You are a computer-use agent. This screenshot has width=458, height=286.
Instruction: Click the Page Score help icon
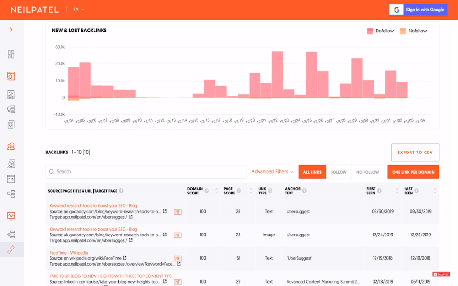click(239, 191)
